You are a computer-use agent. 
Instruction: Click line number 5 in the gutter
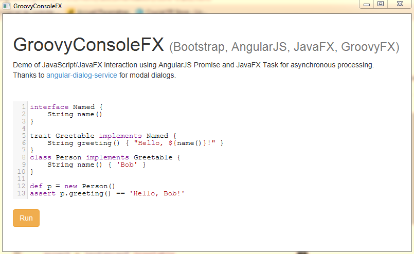click(24, 136)
